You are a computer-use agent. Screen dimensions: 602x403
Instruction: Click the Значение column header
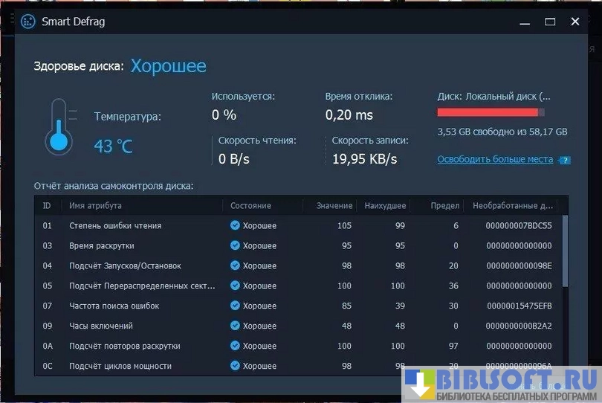333,205
